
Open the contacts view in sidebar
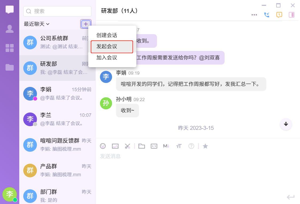coord(10,29)
